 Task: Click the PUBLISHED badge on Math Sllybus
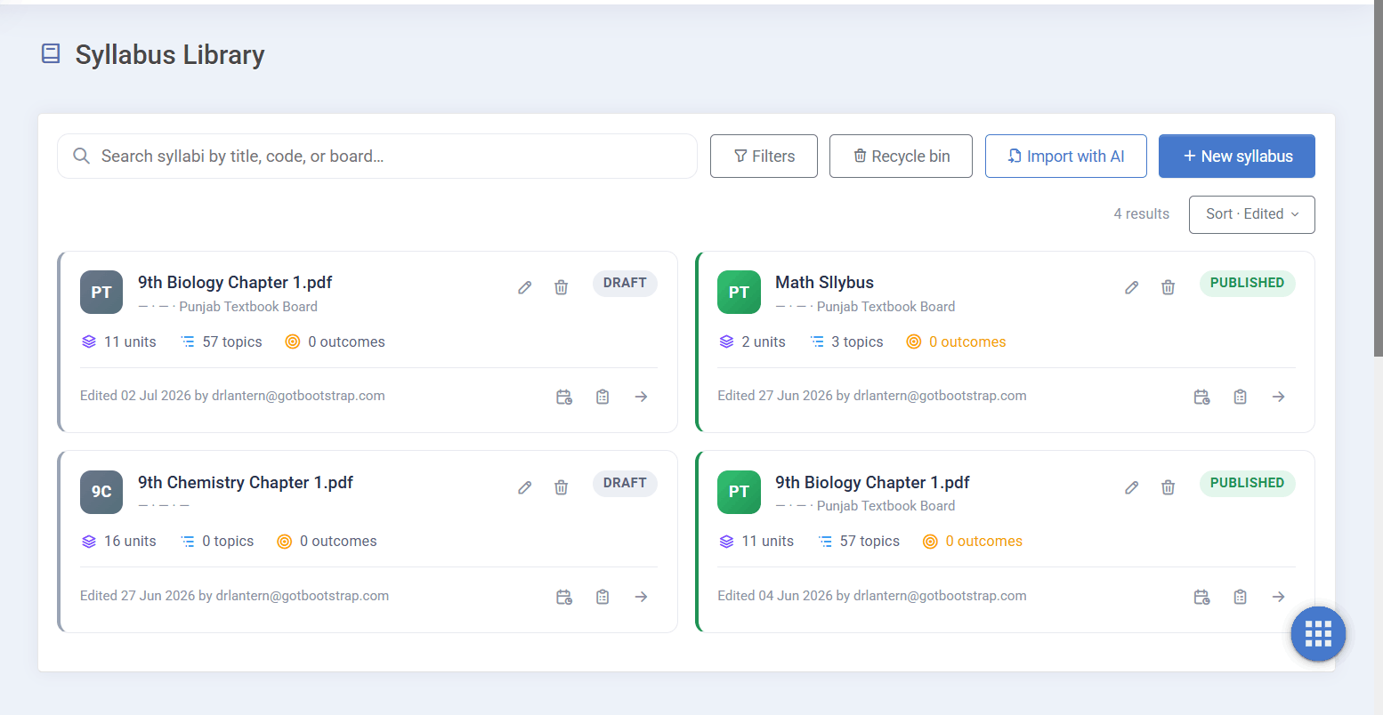pos(1247,283)
